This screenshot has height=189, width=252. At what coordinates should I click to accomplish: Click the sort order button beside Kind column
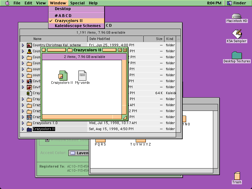[x=178, y=39]
